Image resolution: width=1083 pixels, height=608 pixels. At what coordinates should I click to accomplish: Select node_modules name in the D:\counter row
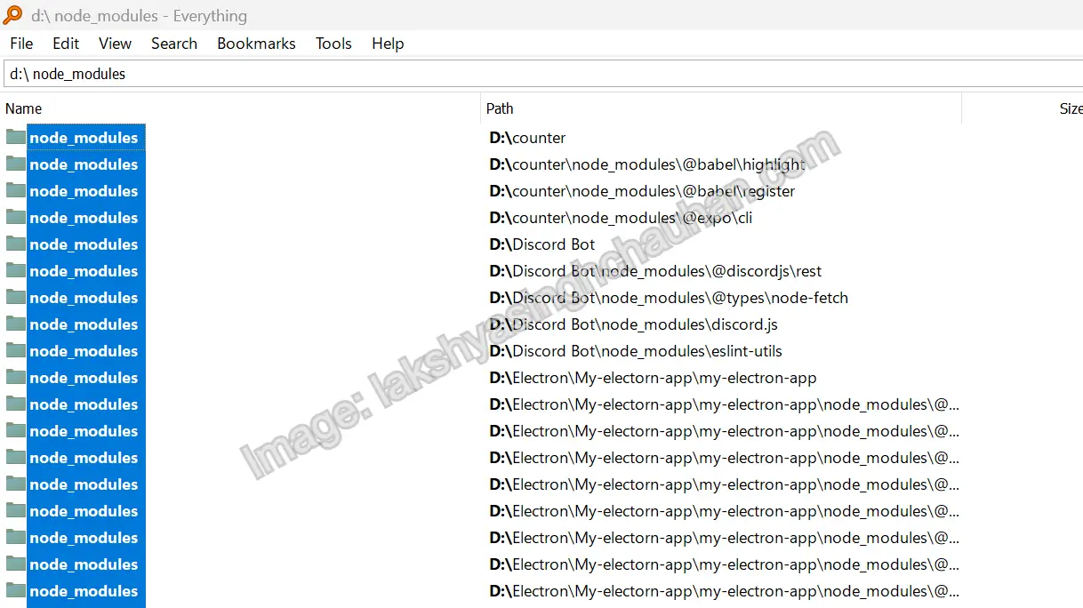84,138
